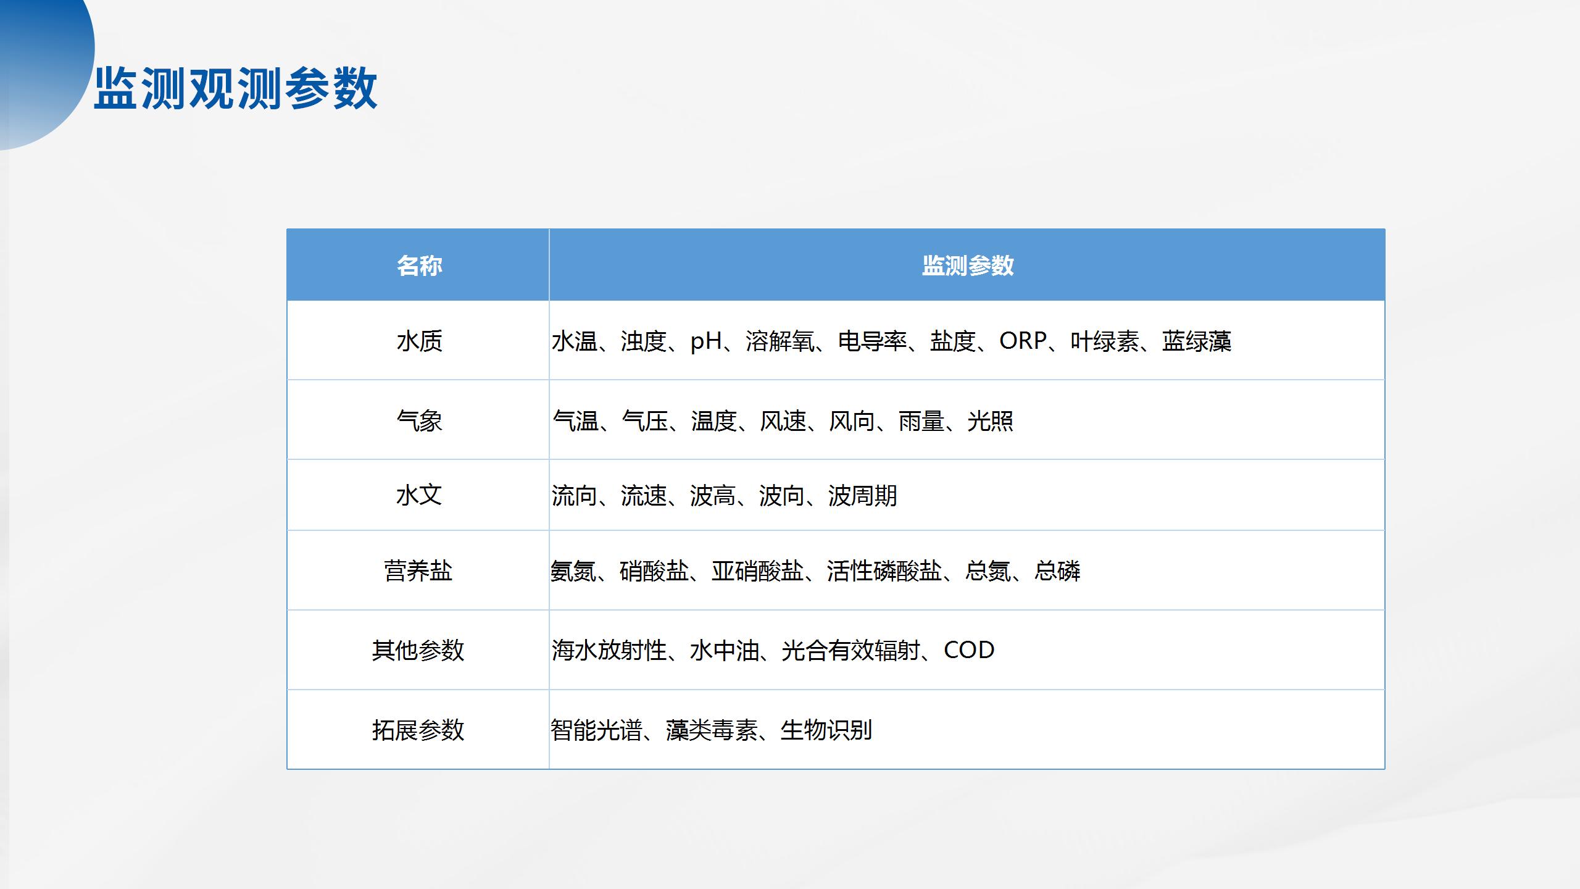Select the 监测参数 header cell
This screenshot has width=1580, height=889.
(x=967, y=265)
